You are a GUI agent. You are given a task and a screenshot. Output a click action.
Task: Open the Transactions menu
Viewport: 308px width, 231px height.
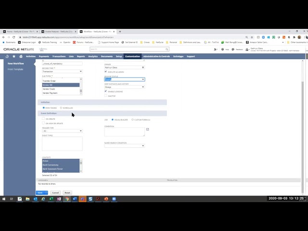(x=59, y=56)
